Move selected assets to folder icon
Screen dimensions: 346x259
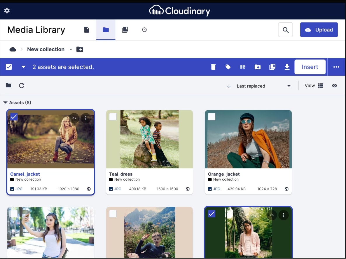point(258,67)
